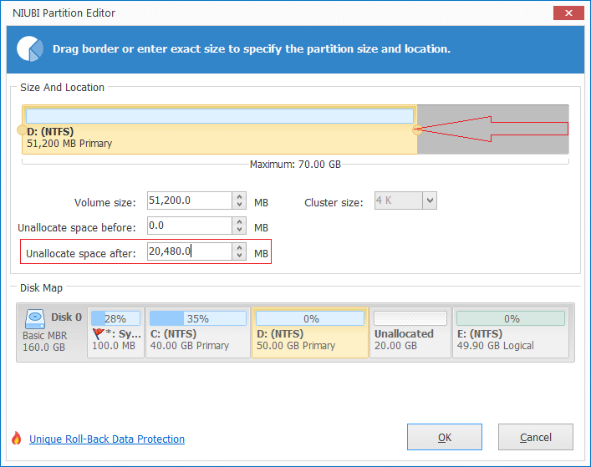
Task: Choose the 20.00 GB Unallocated block in Disk Map
Action: [x=410, y=332]
